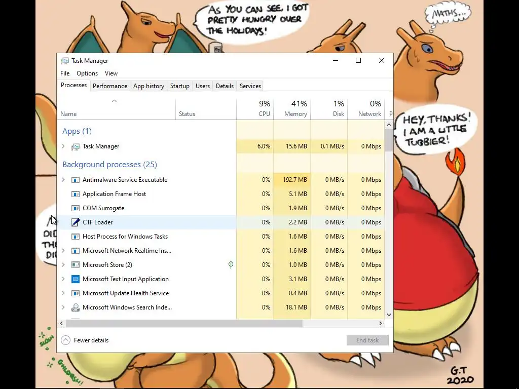Click the vertical scrollbar thumb
This screenshot has height=389, width=519.
(389, 140)
